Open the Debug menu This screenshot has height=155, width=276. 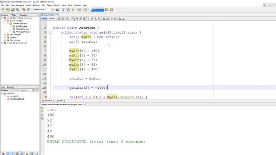(50, 5)
